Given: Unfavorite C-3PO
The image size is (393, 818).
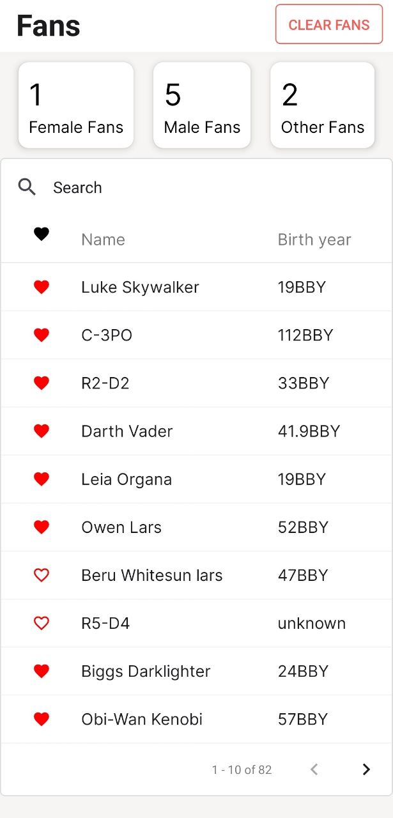Looking at the screenshot, I should 41,335.
